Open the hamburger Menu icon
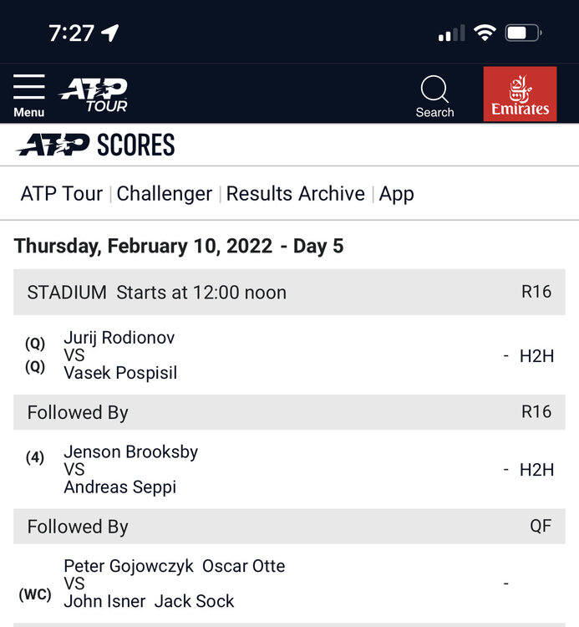579x627 pixels. coord(29,94)
